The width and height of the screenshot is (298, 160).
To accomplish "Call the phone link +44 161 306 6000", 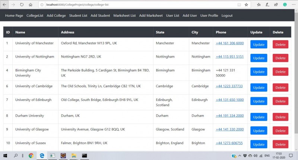I will coord(229,43).
